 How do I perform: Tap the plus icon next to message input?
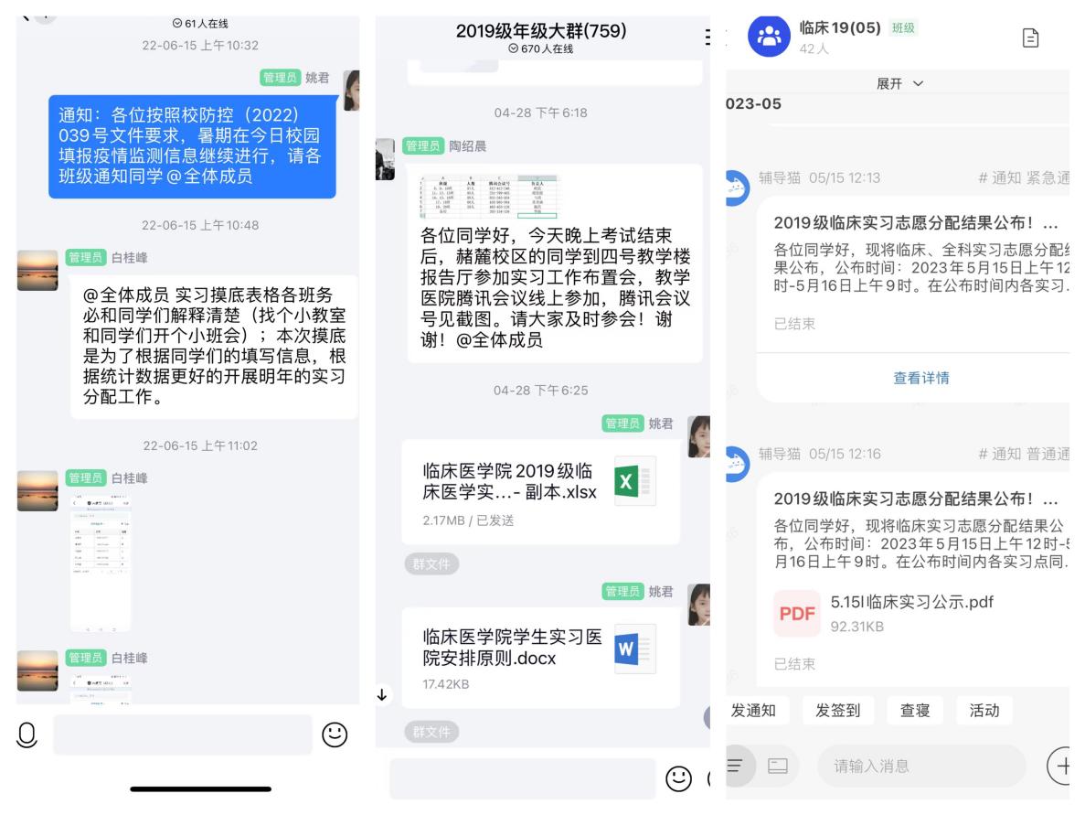(1061, 766)
